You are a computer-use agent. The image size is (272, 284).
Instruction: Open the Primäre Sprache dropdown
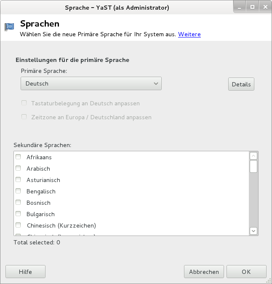(x=91, y=83)
